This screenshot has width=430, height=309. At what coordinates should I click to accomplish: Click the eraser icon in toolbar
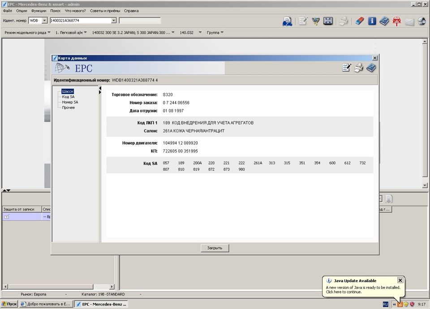click(x=360, y=21)
